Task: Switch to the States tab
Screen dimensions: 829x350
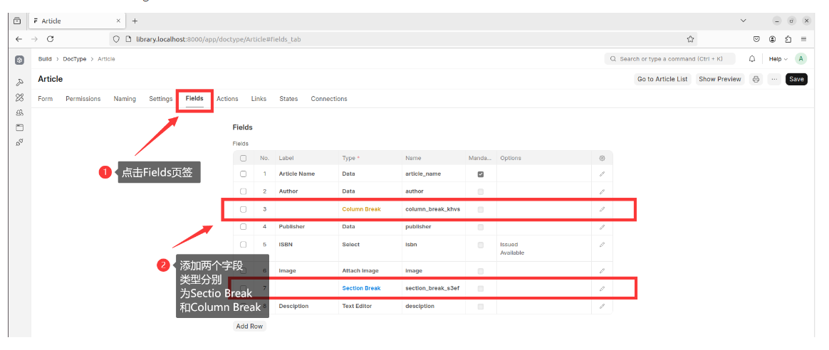Action: (288, 99)
